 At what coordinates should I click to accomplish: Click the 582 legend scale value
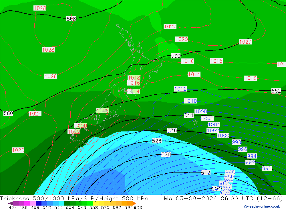tap(117, 208)
